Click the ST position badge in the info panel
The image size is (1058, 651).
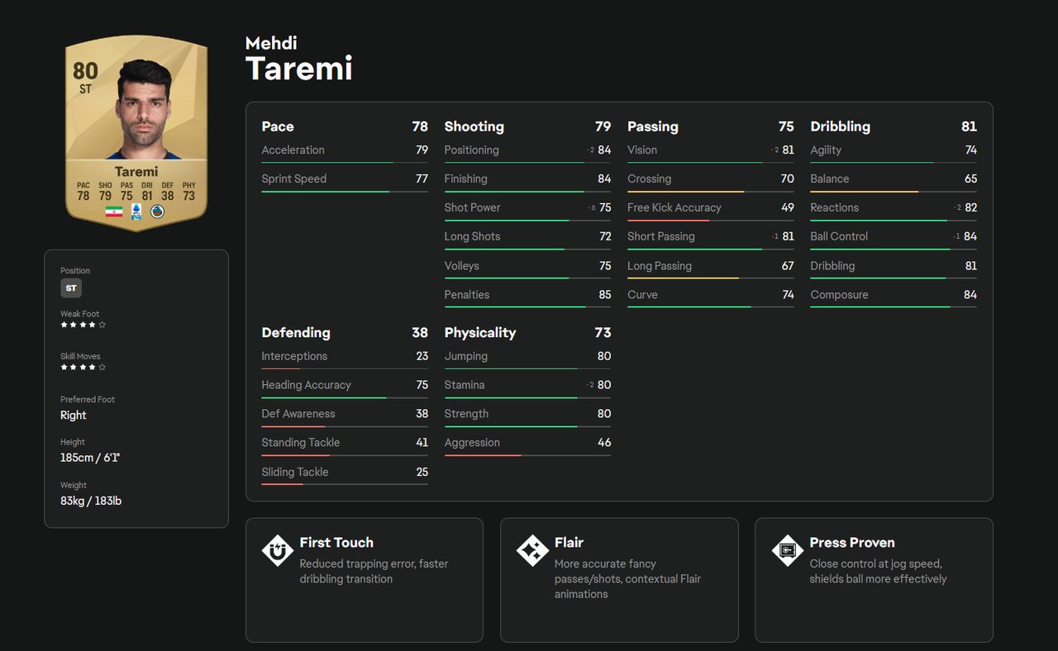[x=71, y=288]
